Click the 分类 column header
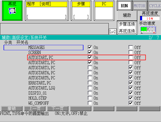Viewport: 161px width, 122px height. pos(8,42)
